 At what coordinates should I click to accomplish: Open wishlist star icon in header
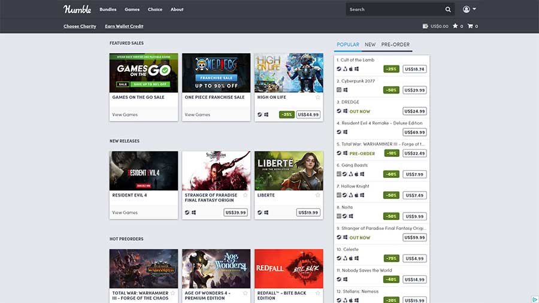455,26
